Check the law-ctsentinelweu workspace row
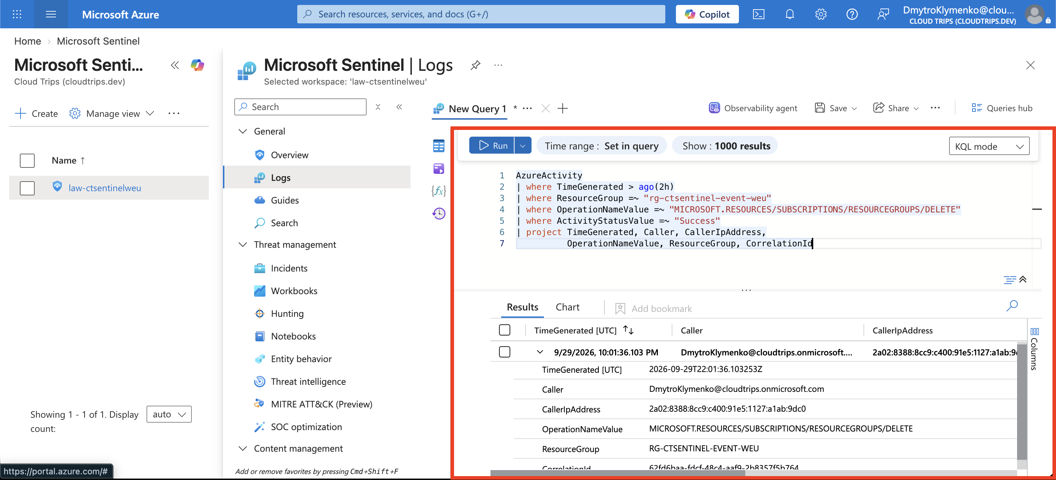The image size is (1056, 480). click(x=27, y=188)
